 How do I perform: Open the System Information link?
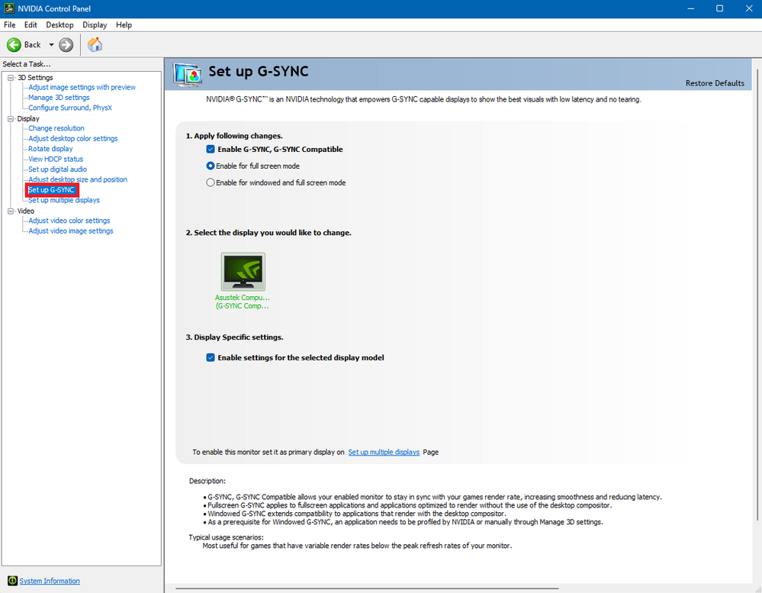point(50,581)
